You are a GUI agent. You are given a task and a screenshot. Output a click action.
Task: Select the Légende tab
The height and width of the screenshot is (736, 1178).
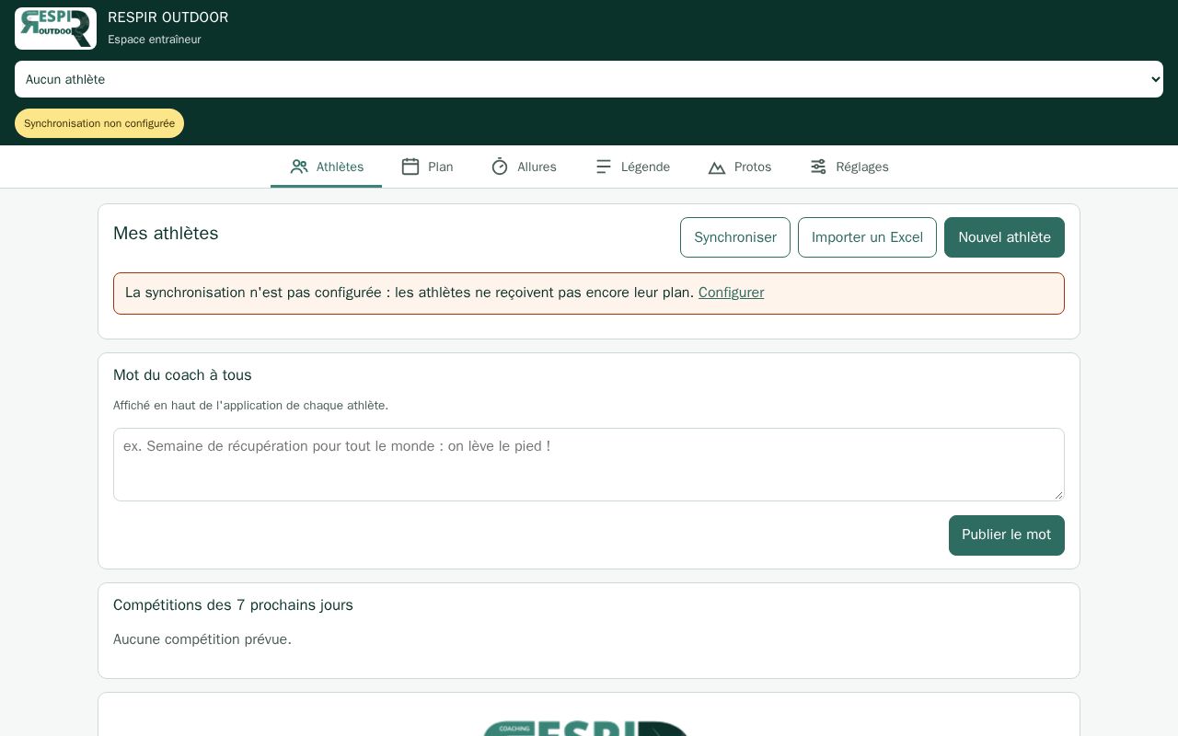632,167
